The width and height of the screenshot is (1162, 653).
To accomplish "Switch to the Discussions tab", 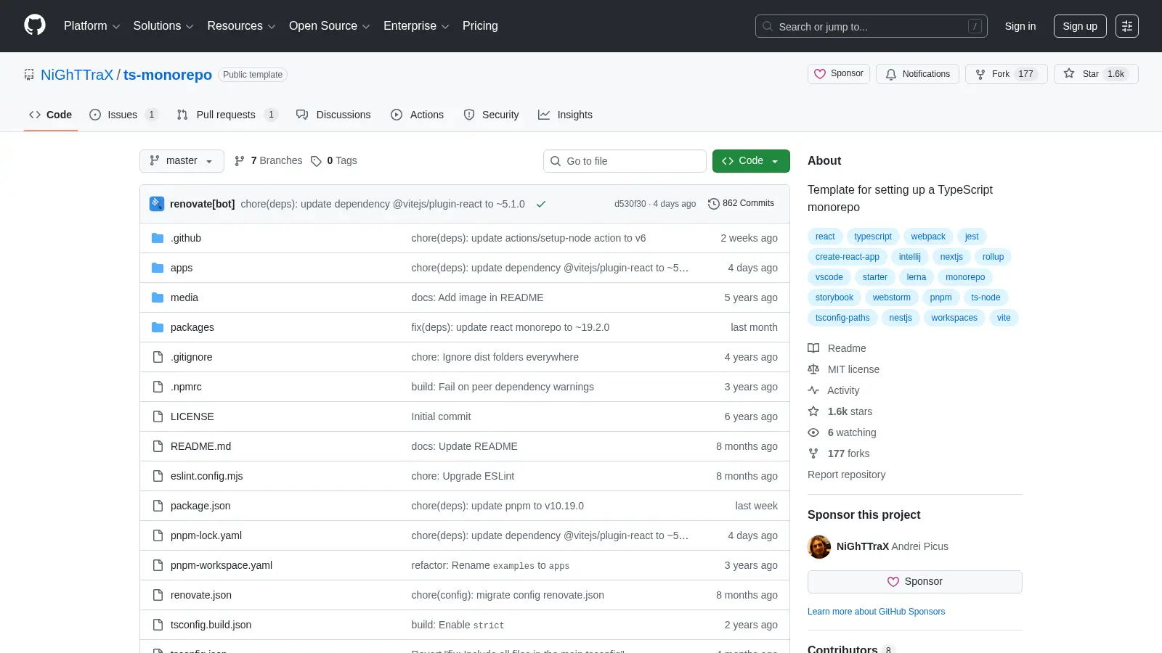I will [x=333, y=115].
